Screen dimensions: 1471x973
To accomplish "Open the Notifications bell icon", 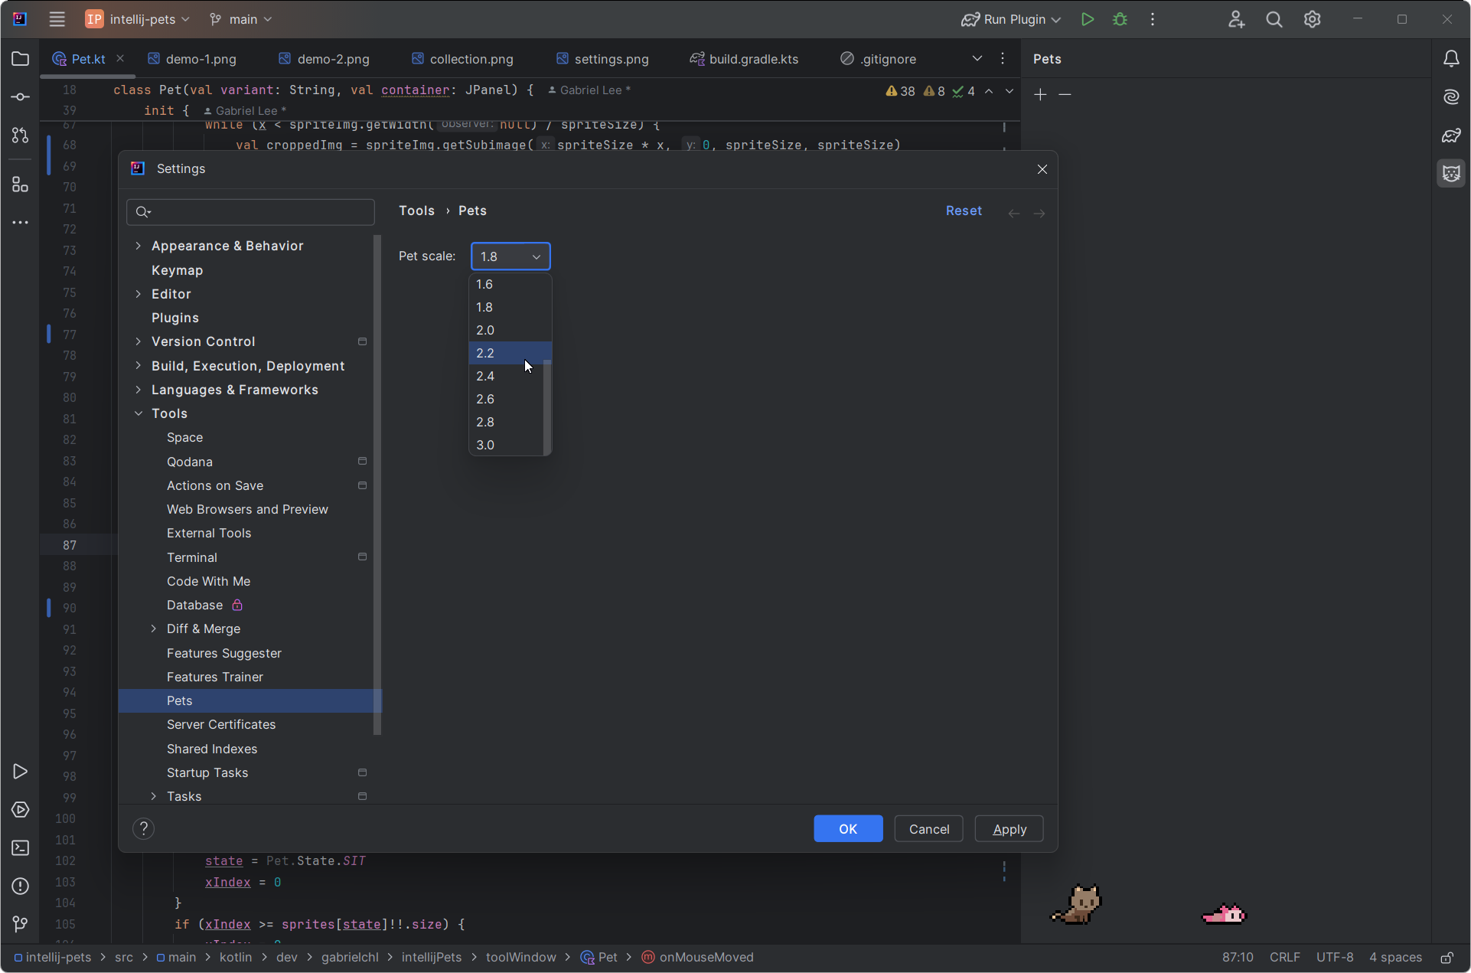I will [1453, 59].
